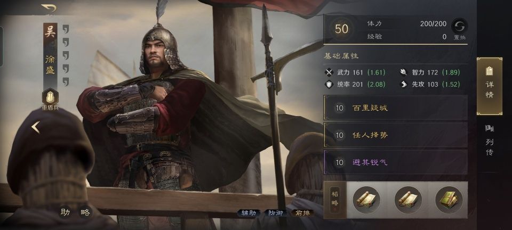This screenshot has height=230, width=512.
Task: Toggle the 辅助 tag
Action: (249, 213)
